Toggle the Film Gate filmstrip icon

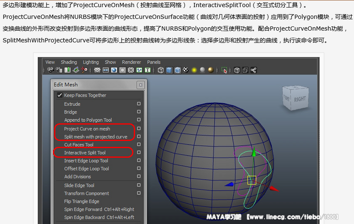click(x=105, y=70)
